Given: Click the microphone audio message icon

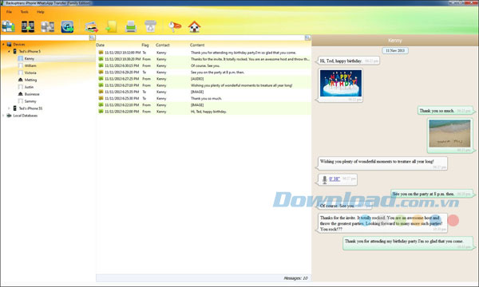Looking at the screenshot, I should (324, 179).
